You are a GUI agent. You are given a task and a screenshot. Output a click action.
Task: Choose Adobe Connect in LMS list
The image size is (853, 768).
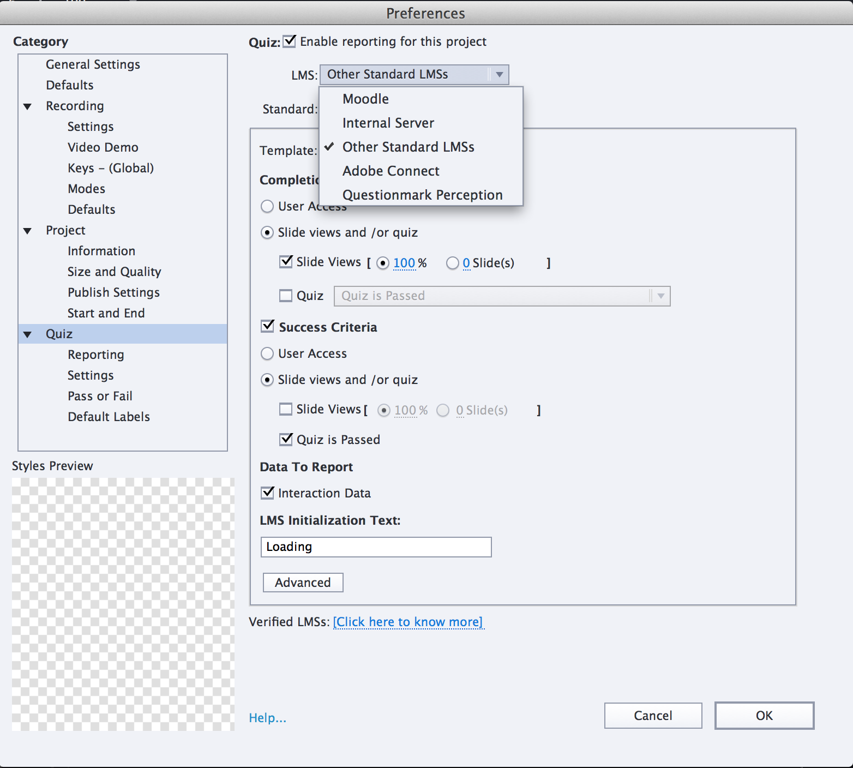(391, 171)
